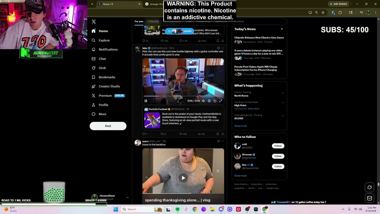Repost the top post with 330 reposts
This screenshot has height=214, width=380.
tap(164, 41)
